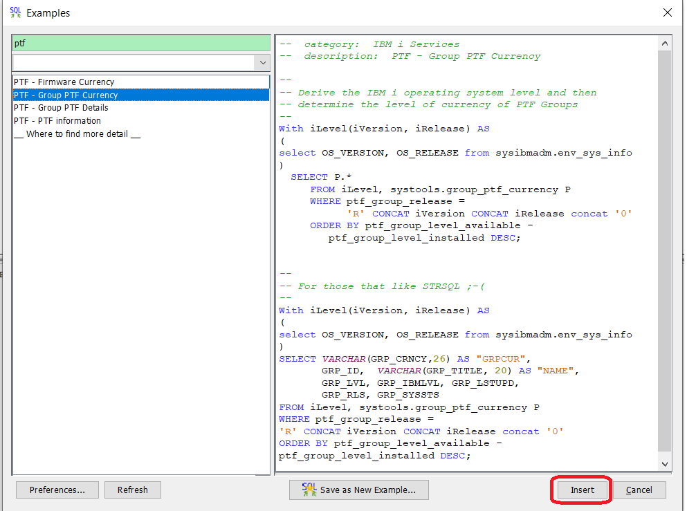The width and height of the screenshot is (687, 511).
Task: Click the Cancel button
Action: pyautogui.click(x=639, y=490)
